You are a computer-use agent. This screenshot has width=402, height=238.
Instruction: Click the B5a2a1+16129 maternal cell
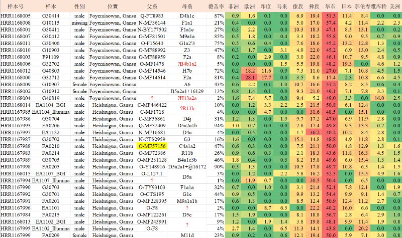tap(187, 91)
